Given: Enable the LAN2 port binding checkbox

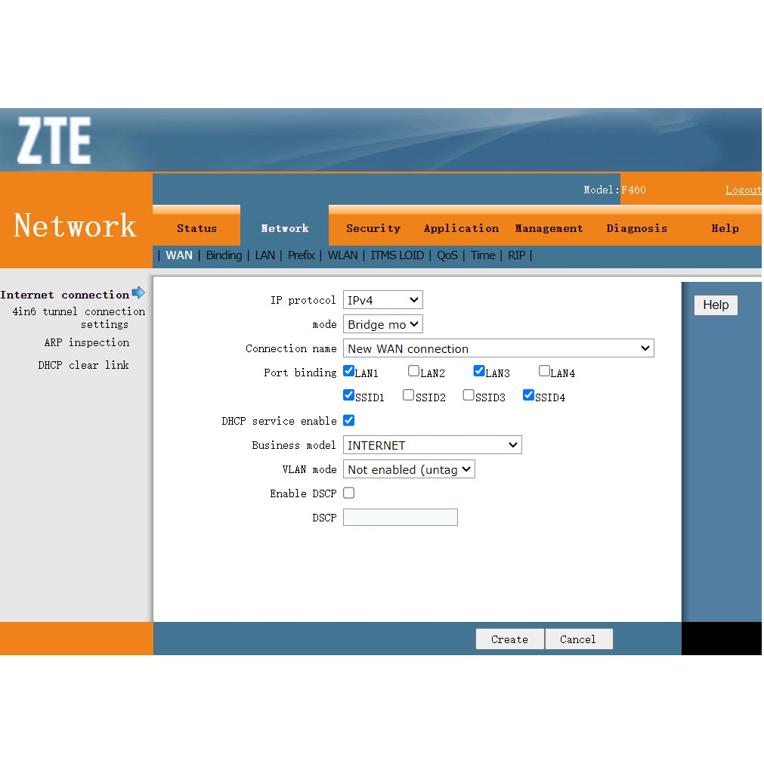Looking at the screenshot, I should coord(413,371).
